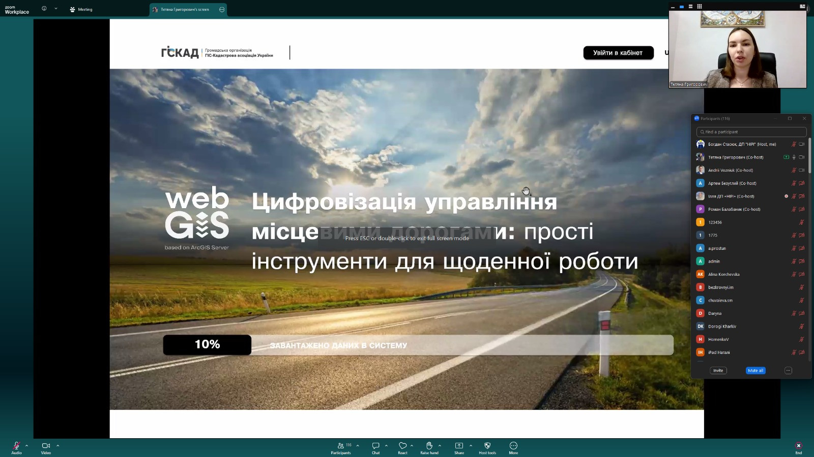
Task: Click the Find a participant search field
Action: (751, 132)
